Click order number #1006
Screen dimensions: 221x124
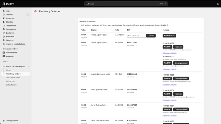coord(83,42)
